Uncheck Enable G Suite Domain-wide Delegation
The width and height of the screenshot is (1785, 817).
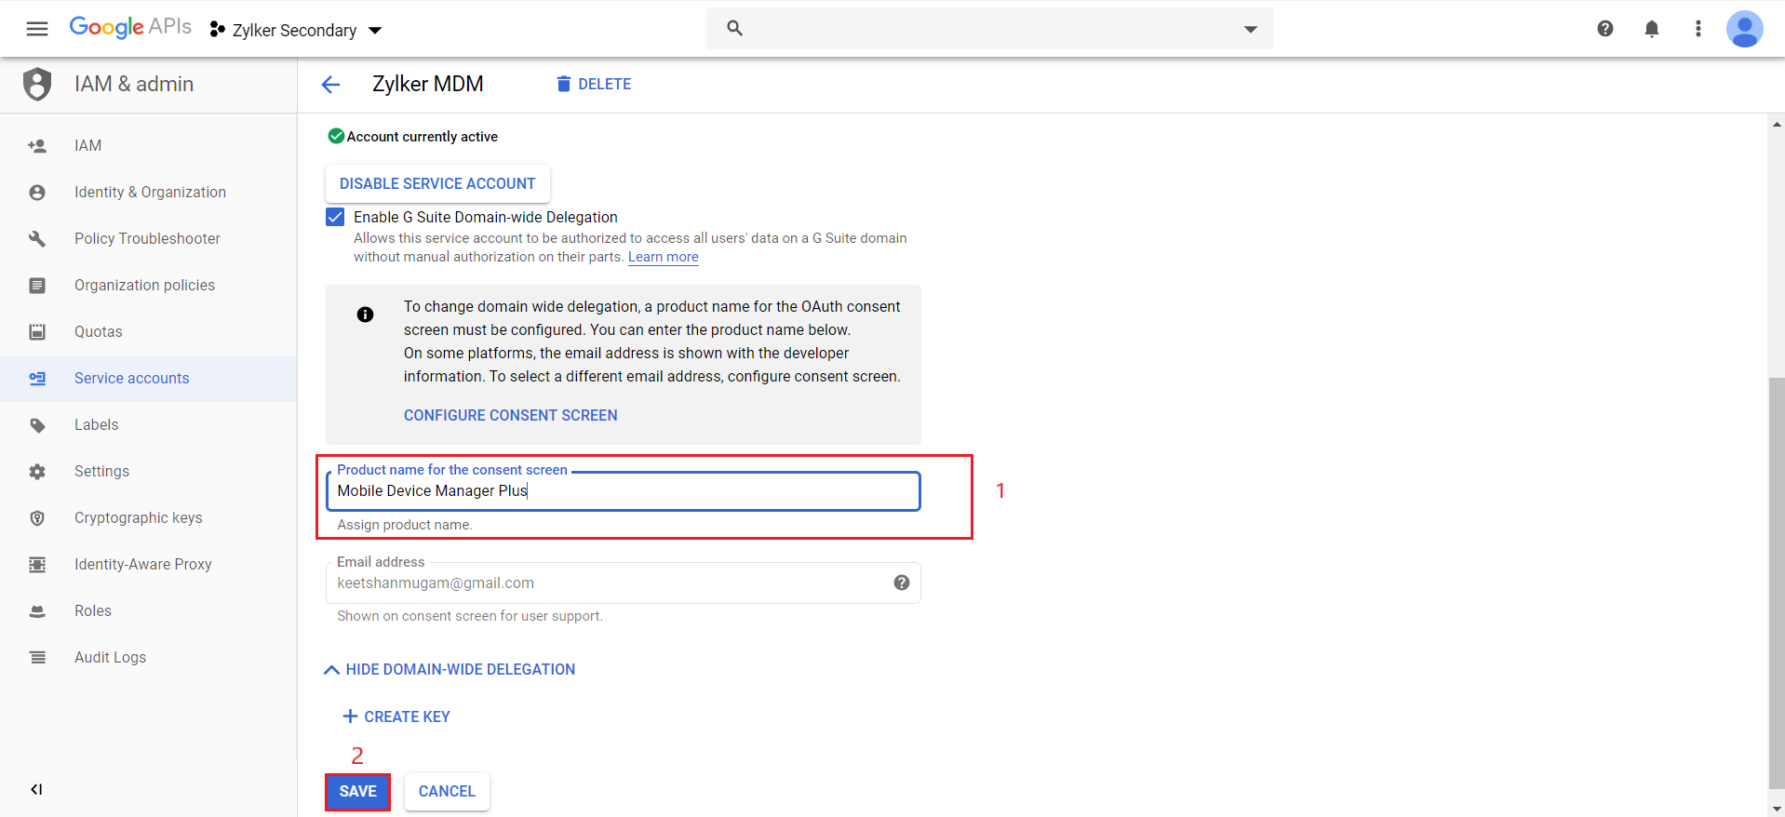coord(335,217)
